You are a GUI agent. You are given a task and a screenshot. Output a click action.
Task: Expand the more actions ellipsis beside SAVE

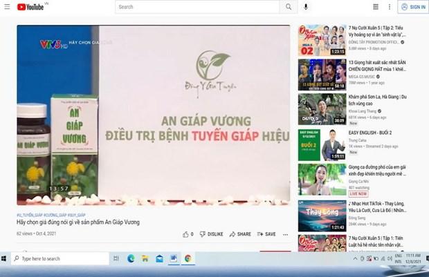click(285, 234)
